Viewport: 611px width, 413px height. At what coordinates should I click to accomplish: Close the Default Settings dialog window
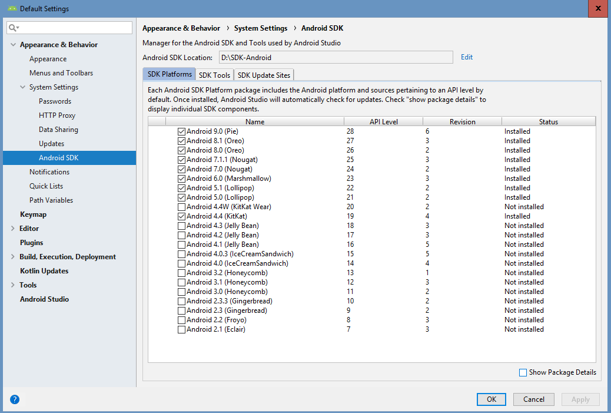tap(597, 8)
